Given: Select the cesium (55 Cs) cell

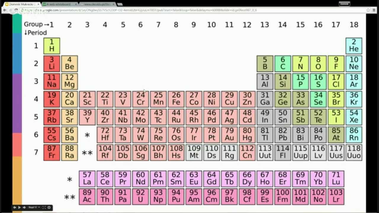Looking at the screenshot, I should (52, 135).
